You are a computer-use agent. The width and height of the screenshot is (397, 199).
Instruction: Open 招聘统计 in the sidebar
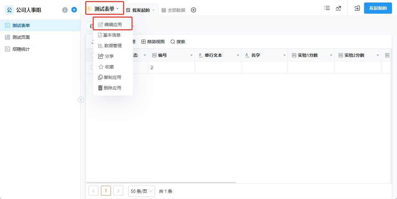pos(21,49)
